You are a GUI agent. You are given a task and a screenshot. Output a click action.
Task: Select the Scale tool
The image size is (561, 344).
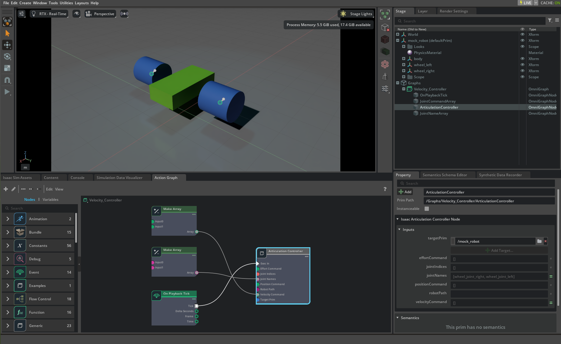click(x=7, y=68)
